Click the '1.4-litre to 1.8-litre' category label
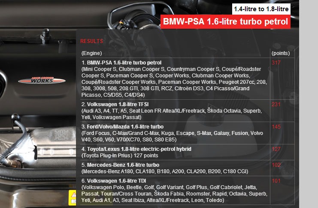Image resolution: width=318 pixels, height=208 pixels. tap(261, 9)
